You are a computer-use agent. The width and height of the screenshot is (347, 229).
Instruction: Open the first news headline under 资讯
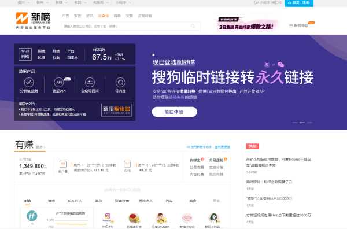(x=279, y=162)
